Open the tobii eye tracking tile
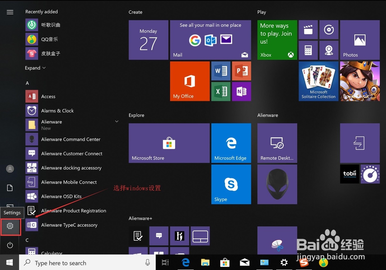The width and height of the screenshot is (386, 270). [350, 174]
